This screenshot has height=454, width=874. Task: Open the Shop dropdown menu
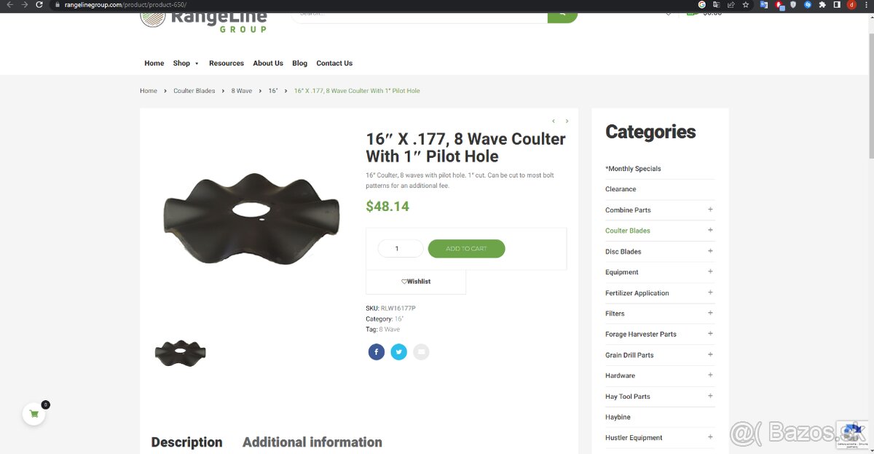tap(186, 63)
